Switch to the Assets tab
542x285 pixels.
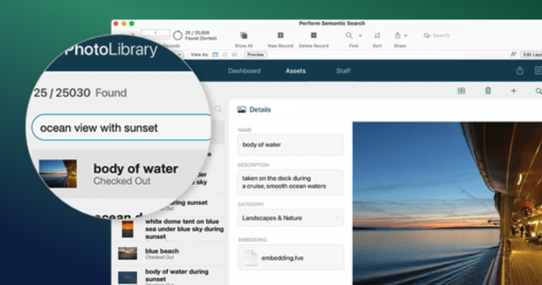tap(296, 70)
